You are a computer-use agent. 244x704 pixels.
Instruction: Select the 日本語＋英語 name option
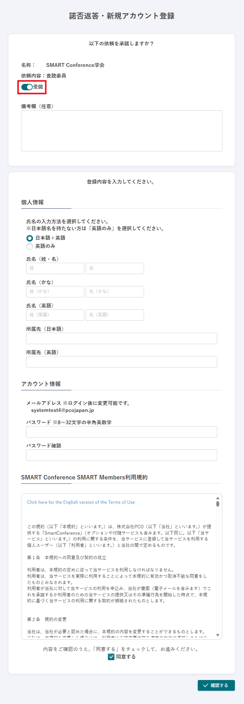point(30,238)
